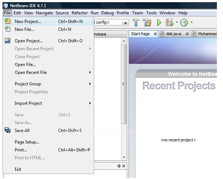Expand the Profile Main Project dropdown arrow
Screen dimensions: 223x179
tap(191, 23)
